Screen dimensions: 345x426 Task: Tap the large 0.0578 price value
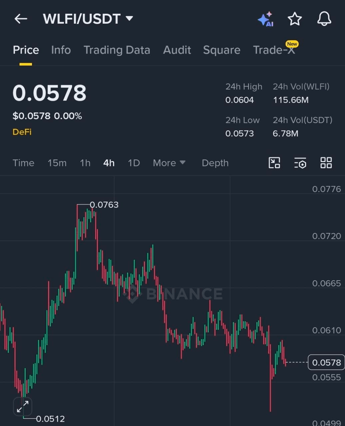(x=49, y=93)
